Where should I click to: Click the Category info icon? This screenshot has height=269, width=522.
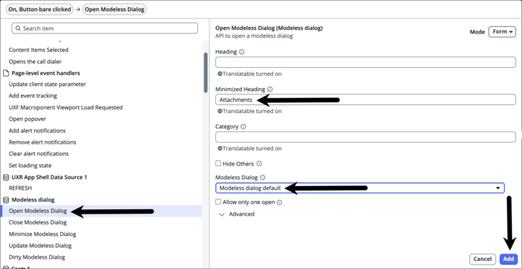[x=243, y=127]
